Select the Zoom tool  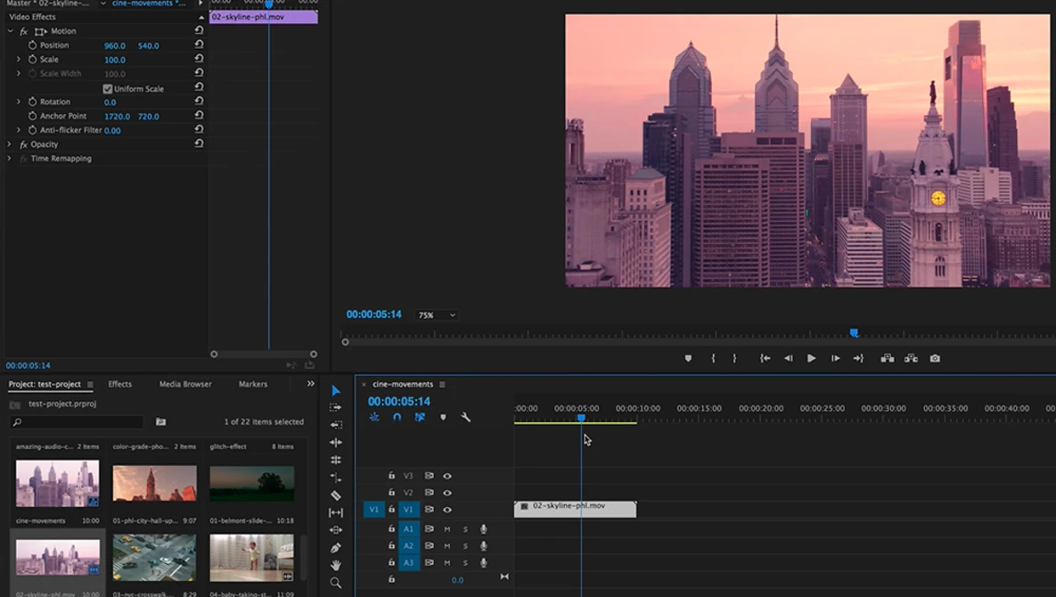[x=335, y=583]
